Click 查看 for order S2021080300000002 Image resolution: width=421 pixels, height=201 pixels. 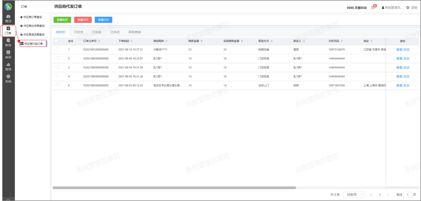coord(399,86)
